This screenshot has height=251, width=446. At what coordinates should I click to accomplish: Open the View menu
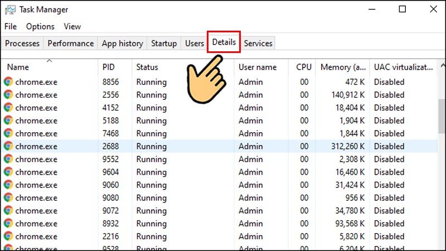pos(72,26)
